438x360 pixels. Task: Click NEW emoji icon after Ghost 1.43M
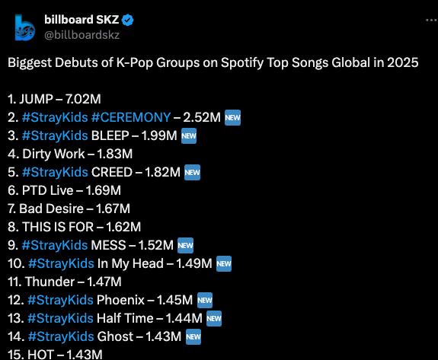[193, 337]
